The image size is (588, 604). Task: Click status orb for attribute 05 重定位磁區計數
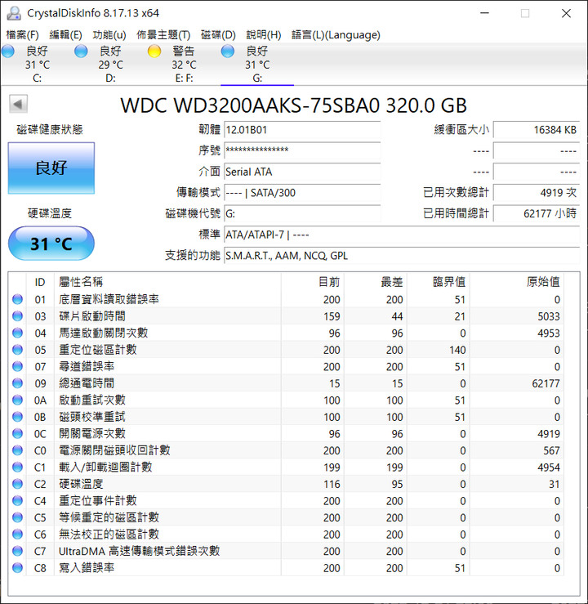[17, 350]
